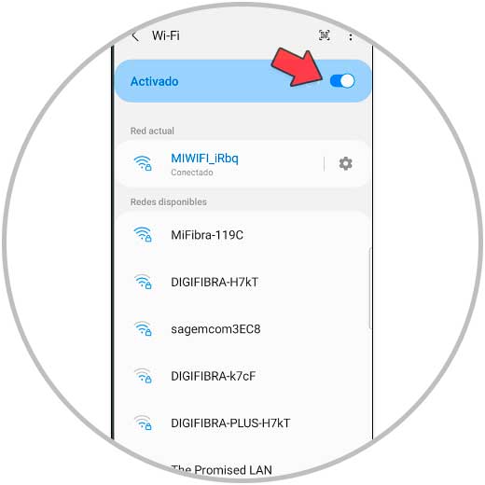The width and height of the screenshot is (485, 485).
Task: Connect to the MiFibra-119C network
Action: coord(242,235)
